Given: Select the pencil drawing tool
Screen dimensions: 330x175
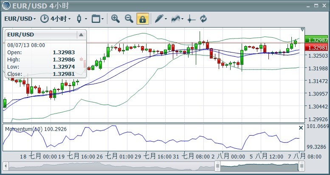Looking at the screenshot, I should click(159, 19).
